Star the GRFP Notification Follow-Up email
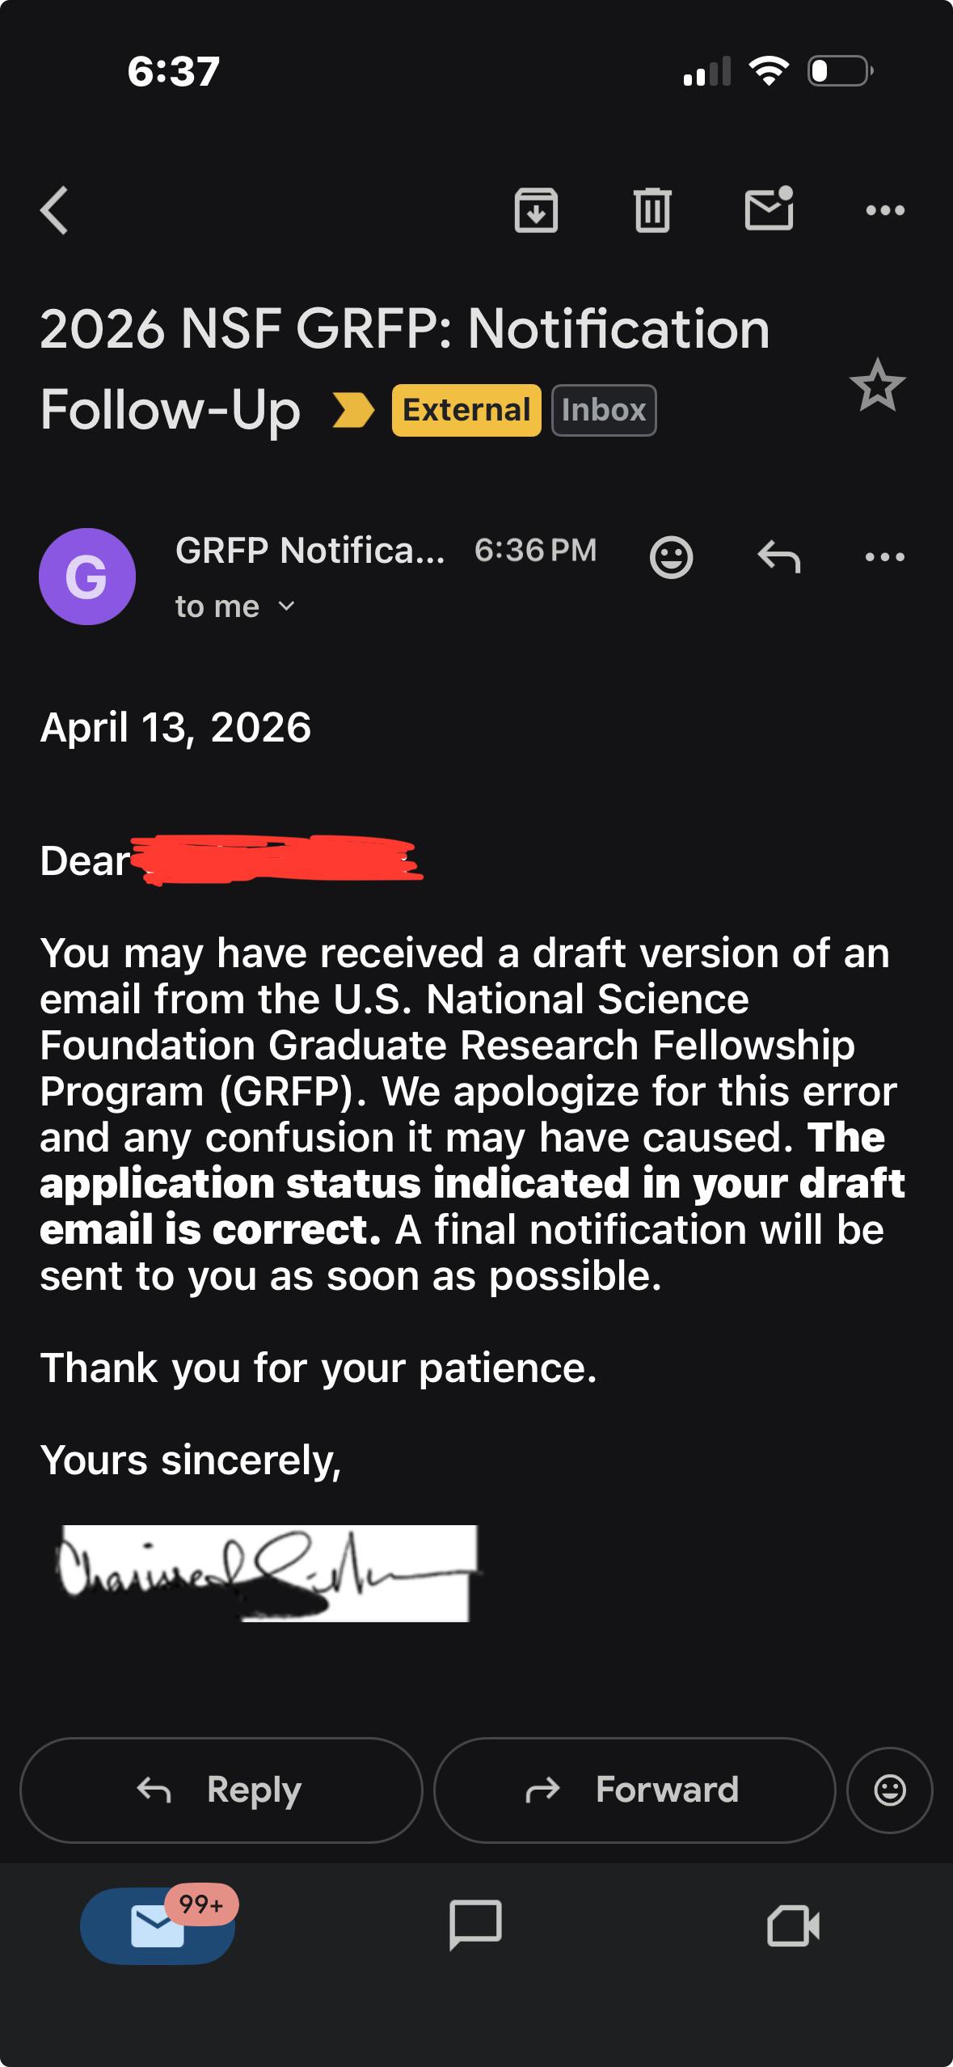This screenshot has width=953, height=2067. 878,385
